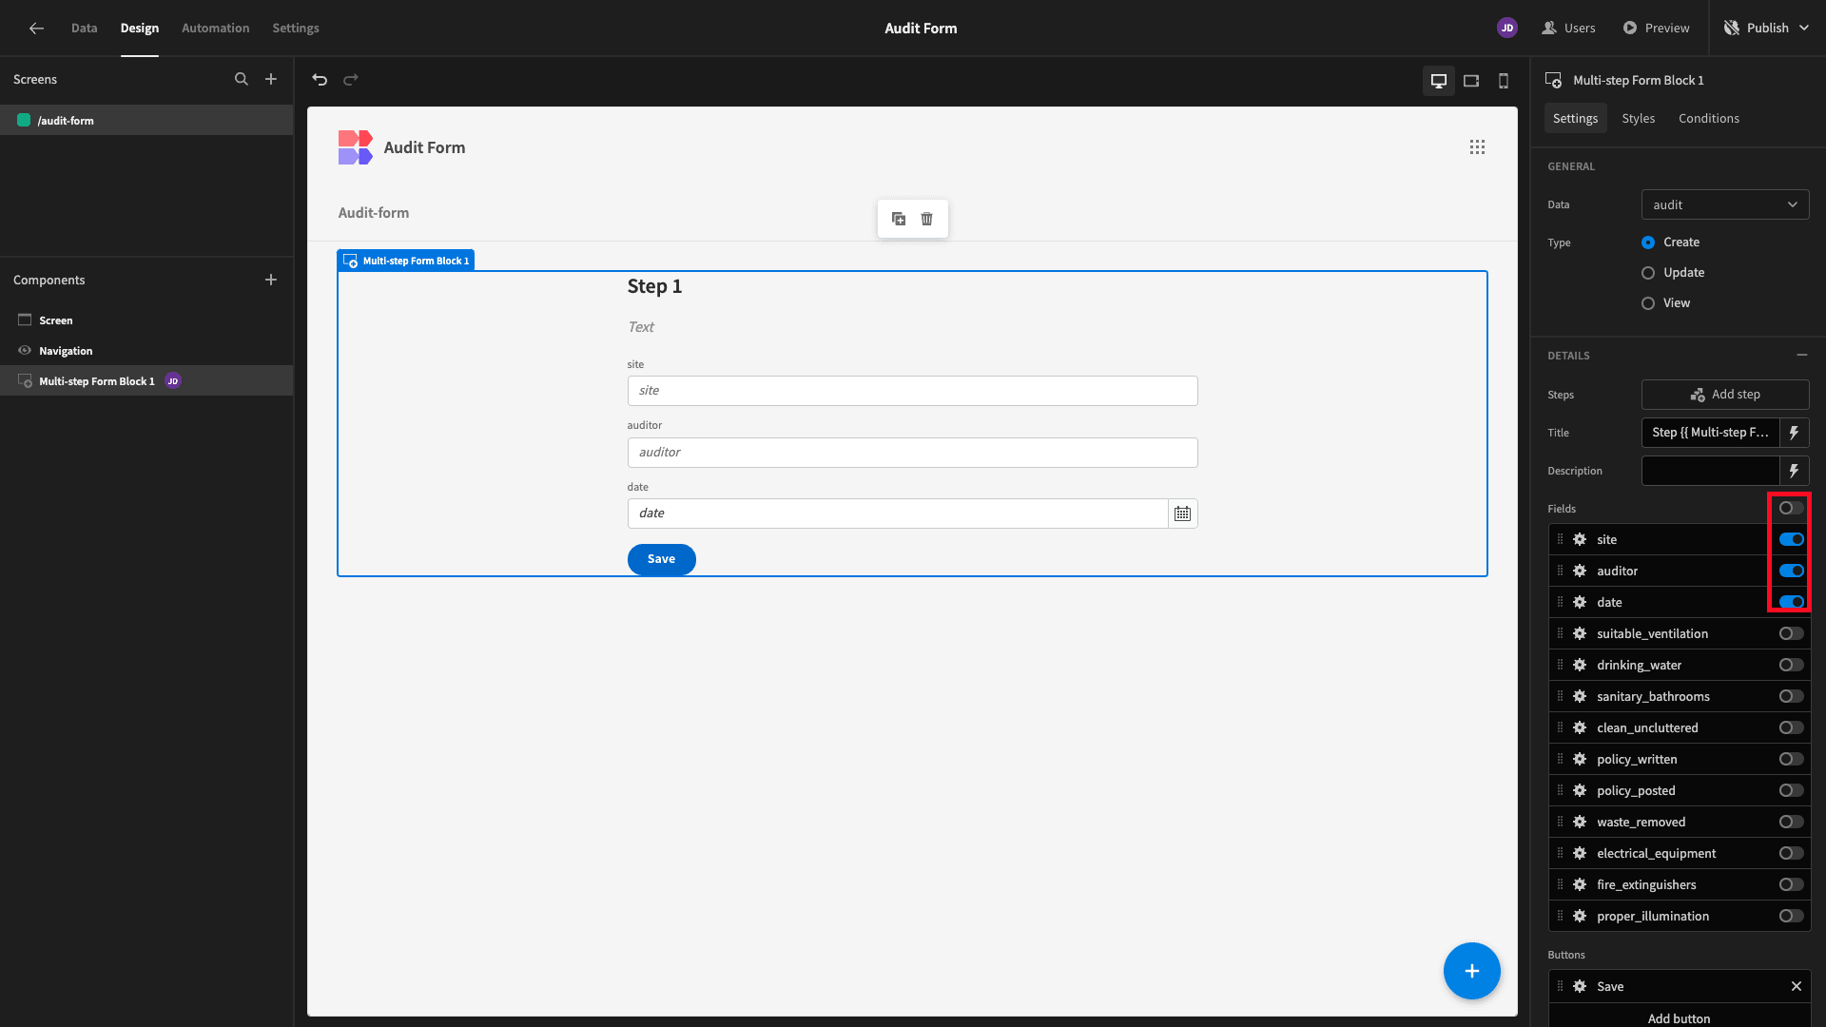This screenshot has width=1826, height=1027.
Task: Switch to mobile preview device icon
Action: (1504, 81)
